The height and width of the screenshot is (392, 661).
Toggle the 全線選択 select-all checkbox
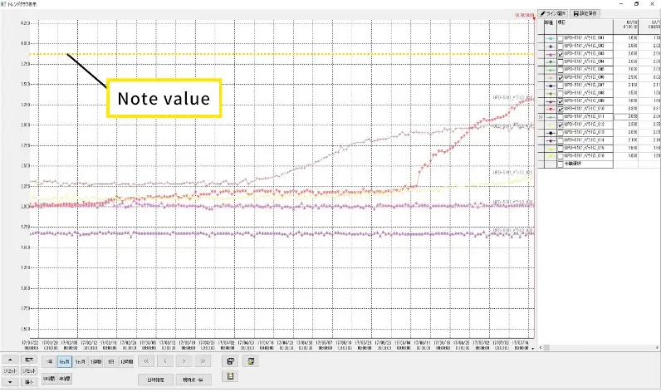tap(560, 163)
